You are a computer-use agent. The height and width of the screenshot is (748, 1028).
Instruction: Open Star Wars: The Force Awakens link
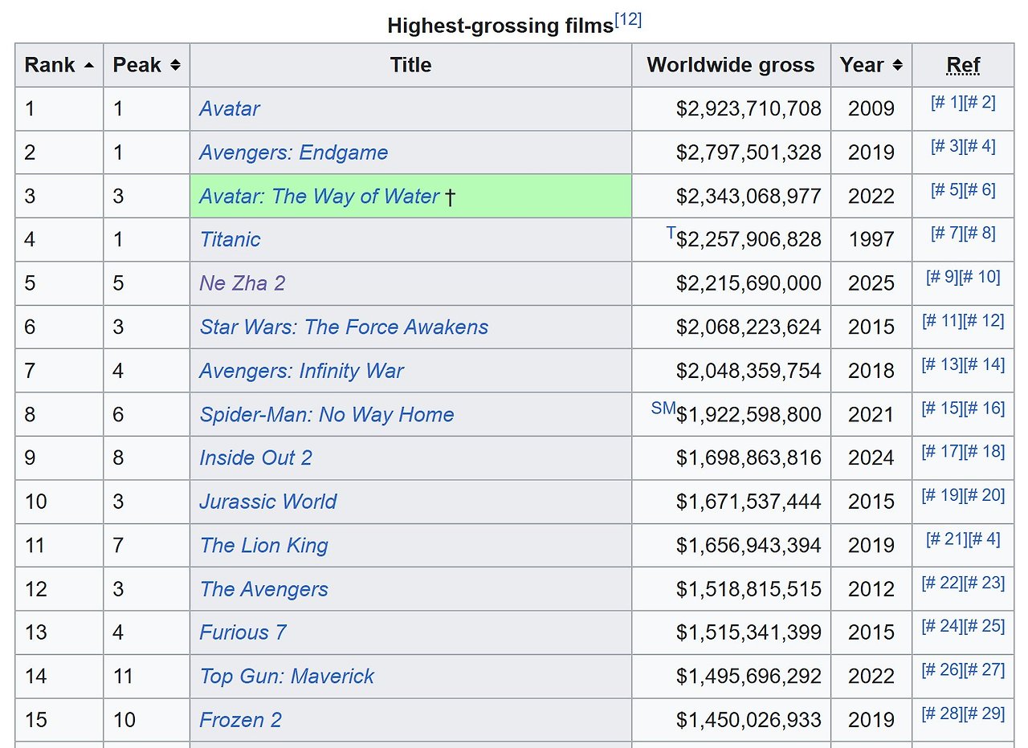345,327
